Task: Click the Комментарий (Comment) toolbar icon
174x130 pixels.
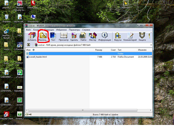Action: pyautogui.click(x=130, y=37)
